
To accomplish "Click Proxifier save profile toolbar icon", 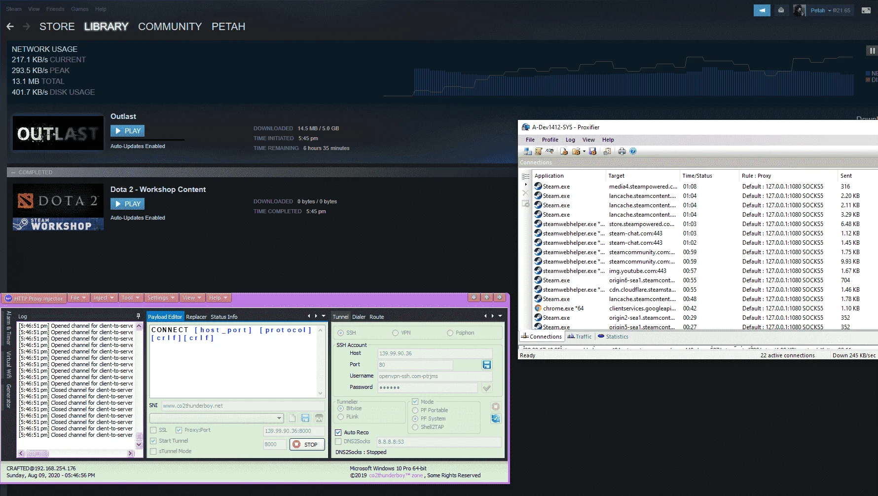I will [593, 152].
